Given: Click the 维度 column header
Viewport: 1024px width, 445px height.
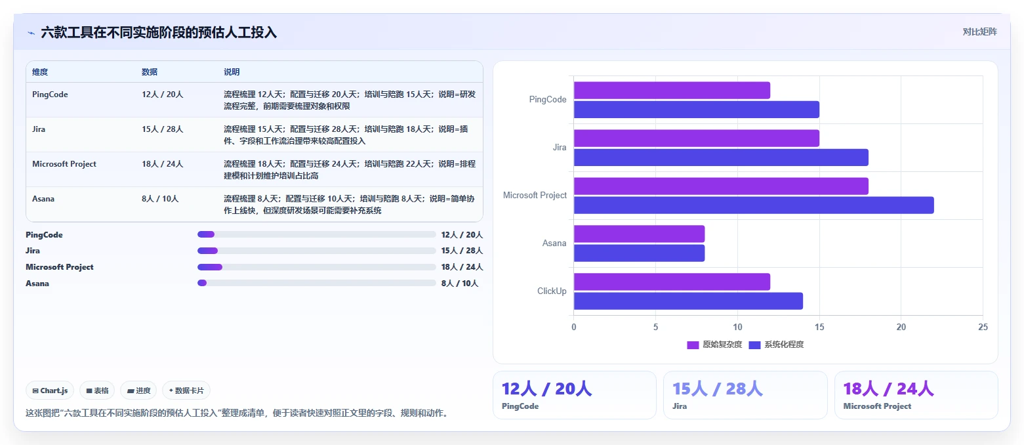Looking at the screenshot, I should 40,72.
